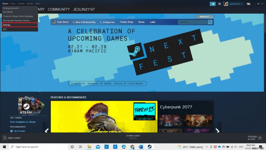Open Microsoft Word from the taskbar
Screen dimensions: 266x150
(141, 147)
